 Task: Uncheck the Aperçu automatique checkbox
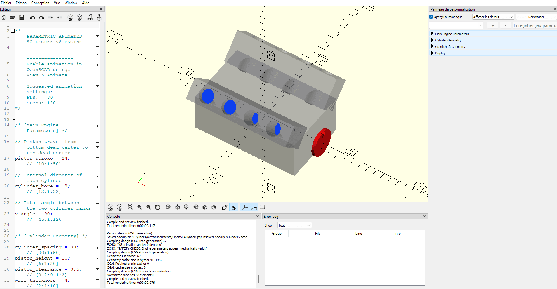(x=431, y=17)
